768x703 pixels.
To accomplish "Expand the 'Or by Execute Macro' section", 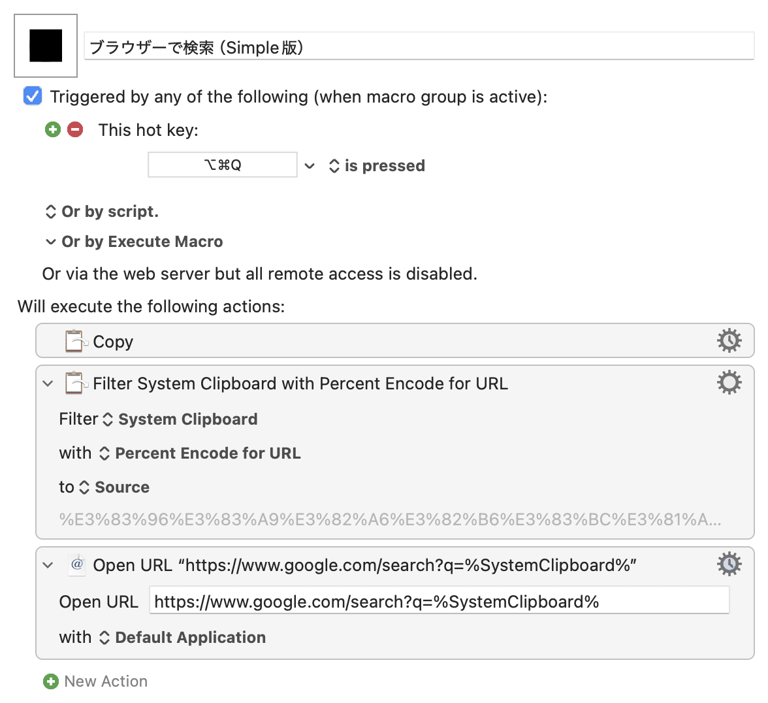I will tap(51, 241).
